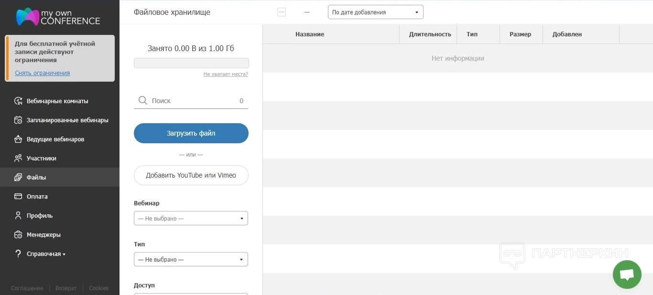Follow the 'Снять ограничения' link
The height and width of the screenshot is (295, 653).
[x=42, y=73]
